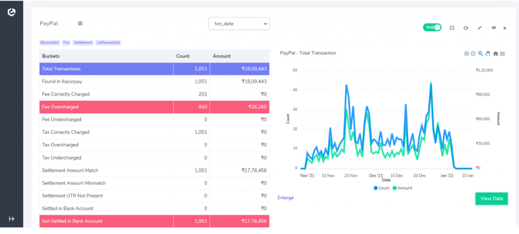
Task: Toggle the Count legend series
Action: [x=381, y=188]
